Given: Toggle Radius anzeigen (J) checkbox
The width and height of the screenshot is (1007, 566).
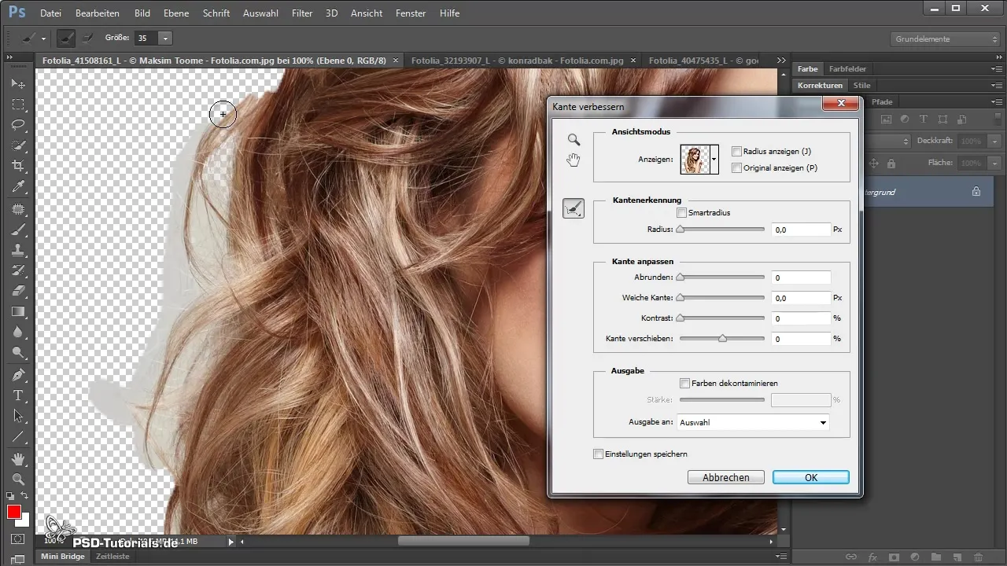Looking at the screenshot, I should coord(736,152).
